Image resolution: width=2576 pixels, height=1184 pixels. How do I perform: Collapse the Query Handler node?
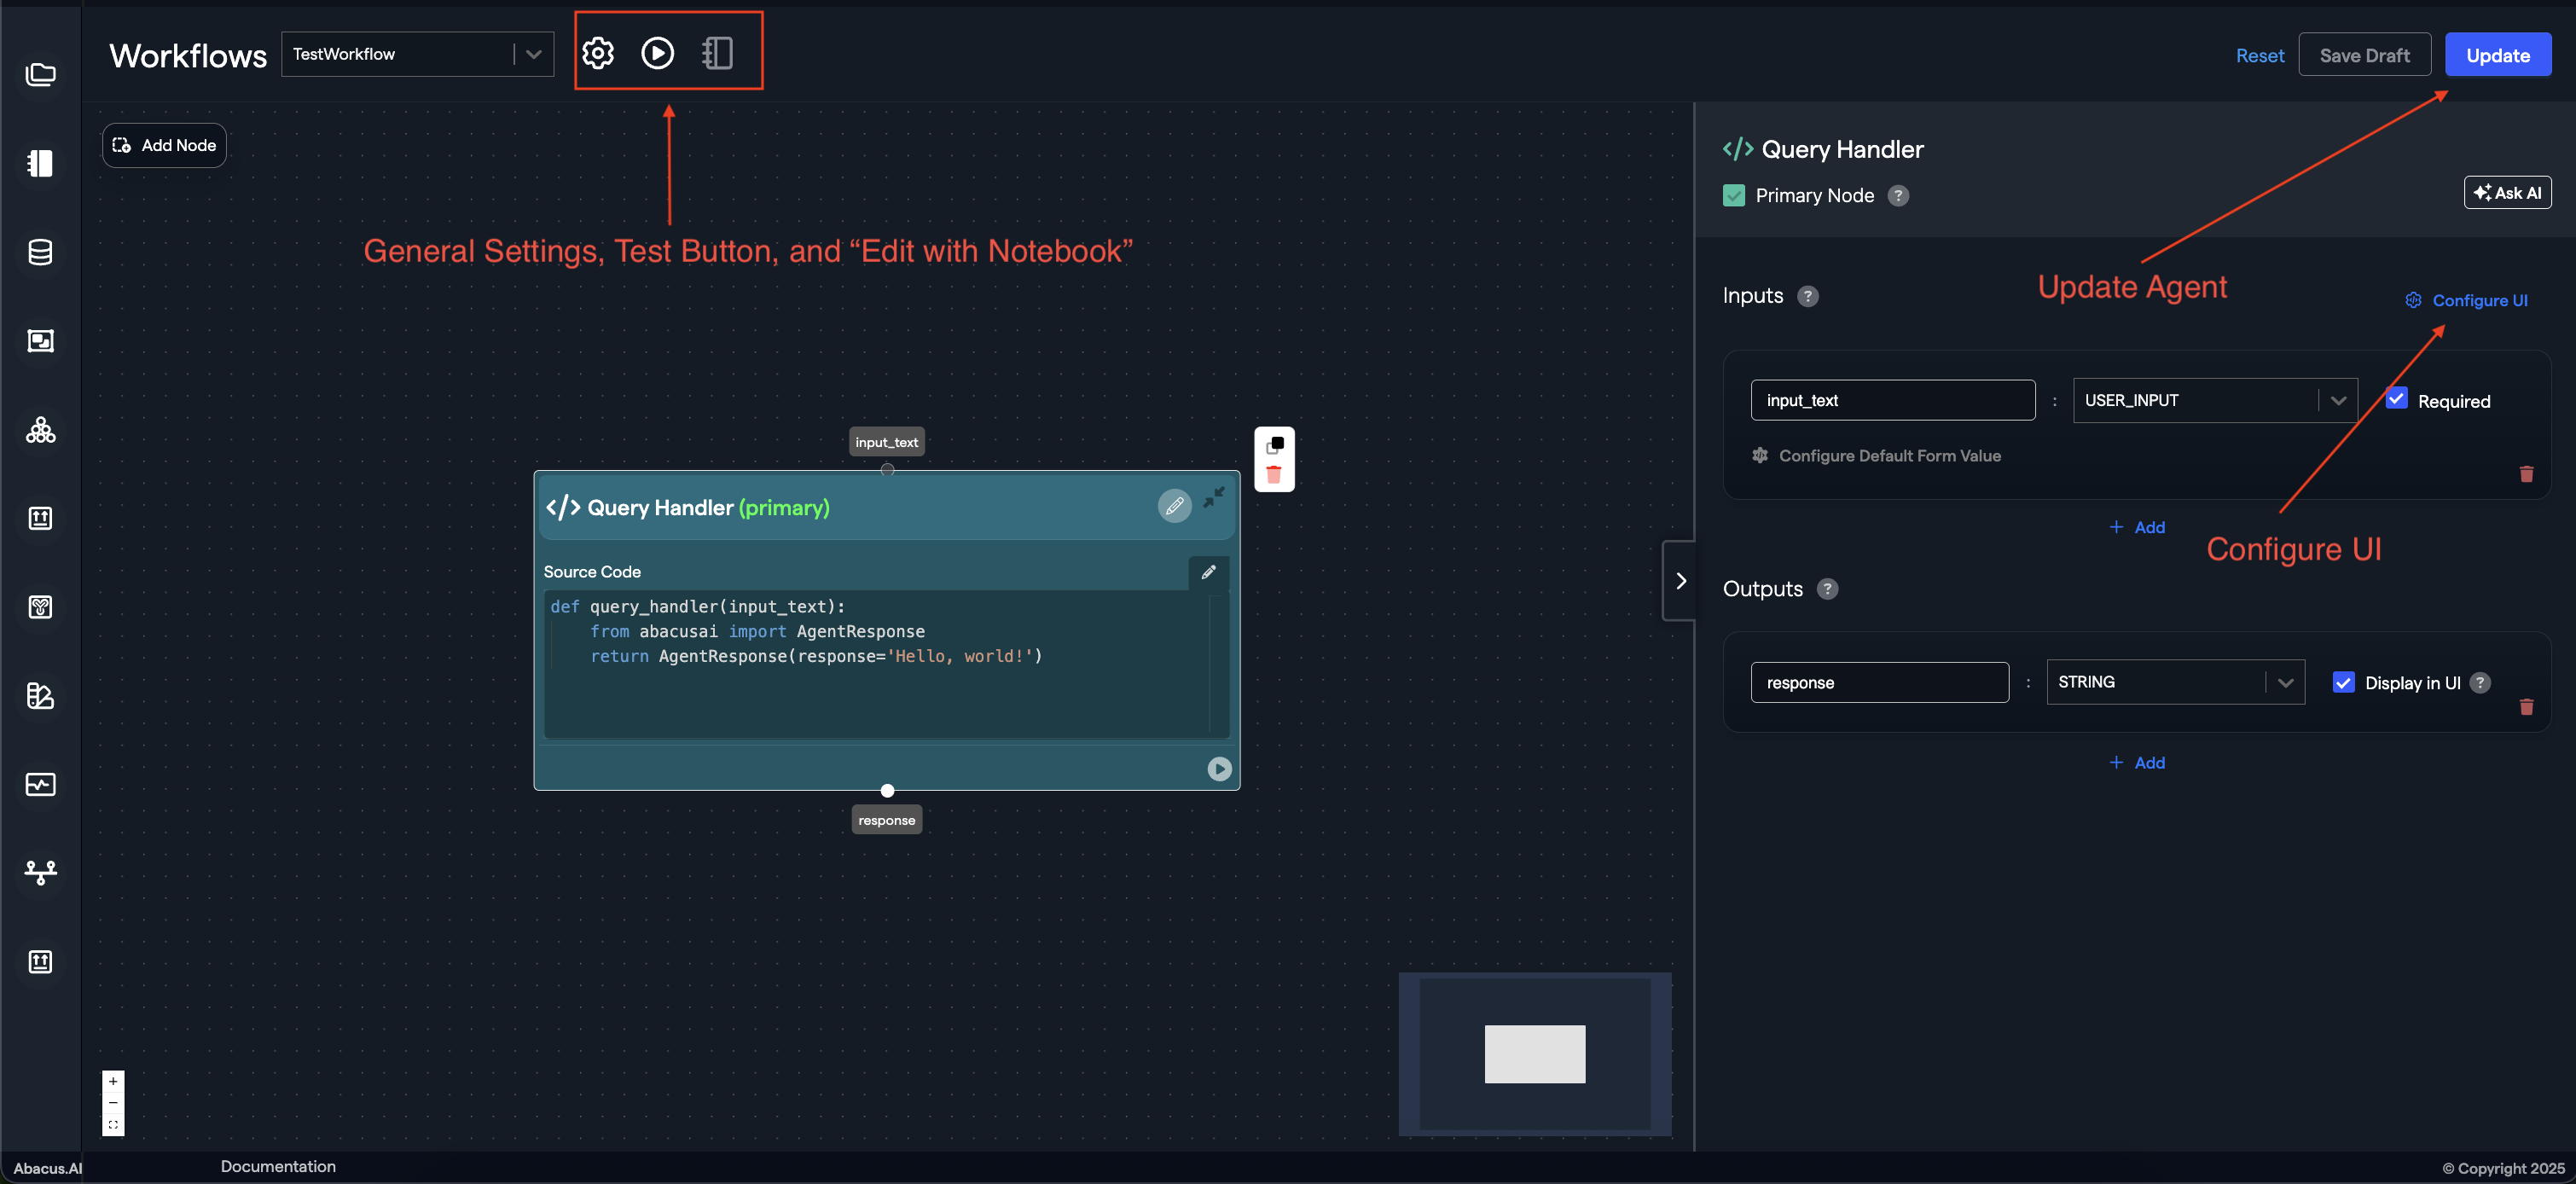coord(1214,497)
